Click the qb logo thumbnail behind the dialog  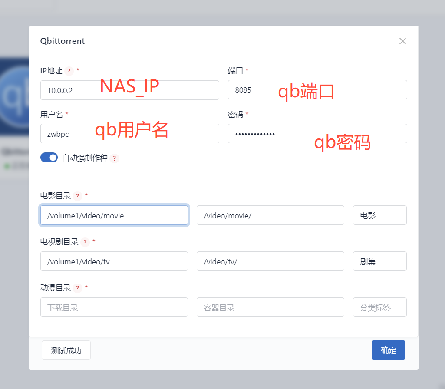(14, 96)
